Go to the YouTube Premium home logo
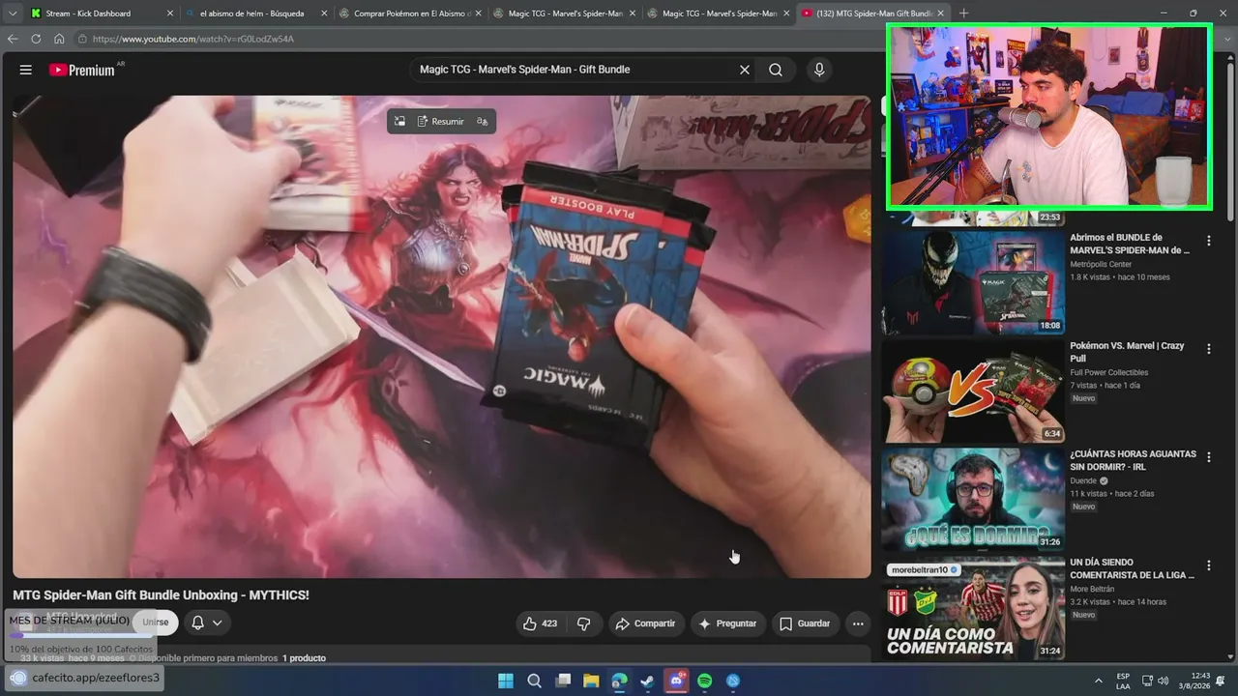Screen dimensions: 1238x696 (81, 70)
